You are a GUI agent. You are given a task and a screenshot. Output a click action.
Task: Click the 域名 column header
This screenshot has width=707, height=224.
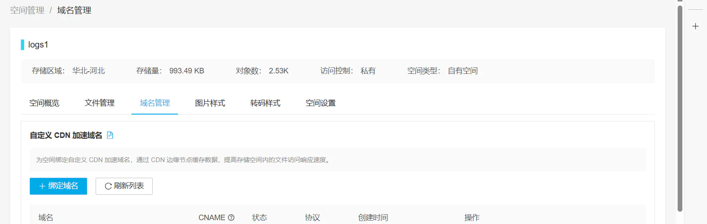point(45,218)
